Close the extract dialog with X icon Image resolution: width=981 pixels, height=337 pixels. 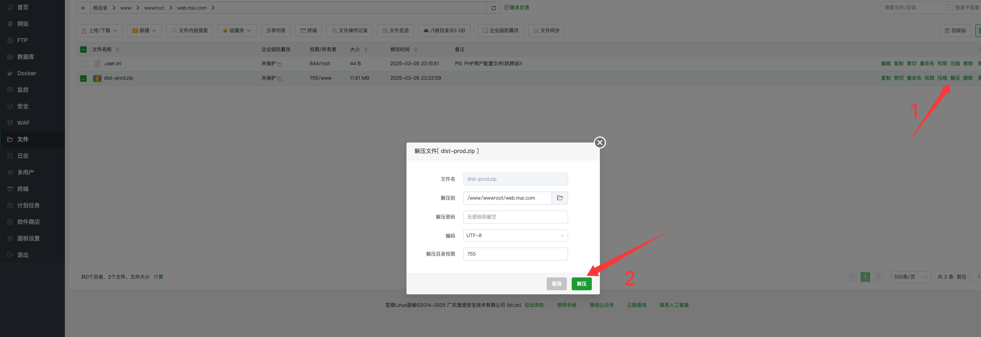[x=599, y=143]
